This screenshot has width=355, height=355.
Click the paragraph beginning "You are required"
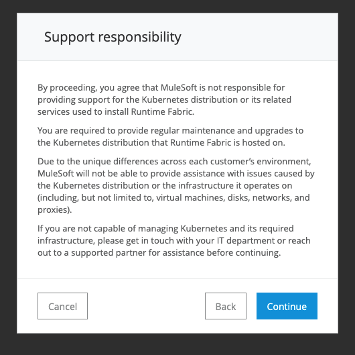pos(170,136)
